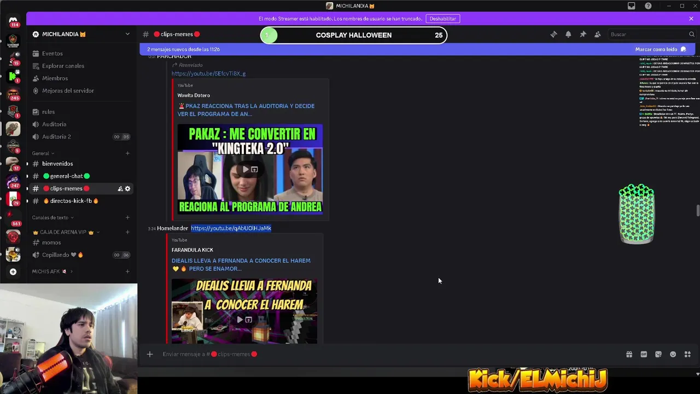Viewport: 700px width, 394px height.
Task: Open GIF picker in message bar
Action: 644,354
